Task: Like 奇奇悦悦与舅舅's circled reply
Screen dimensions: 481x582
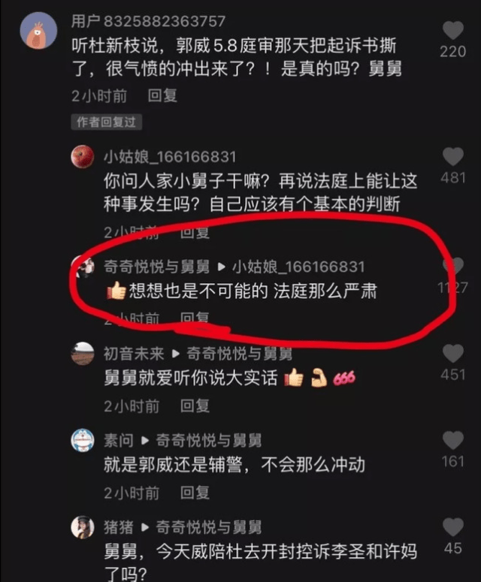Action: pos(453,267)
